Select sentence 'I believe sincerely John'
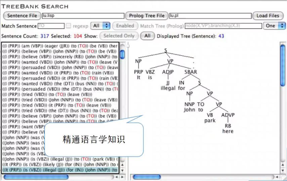287x181 pixels. click(x=60, y=57)
